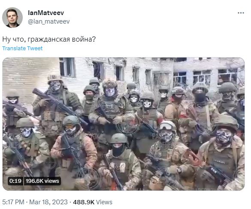
Task: Click IanMatveev's profile avatar photo
Action: coord(12,18)
